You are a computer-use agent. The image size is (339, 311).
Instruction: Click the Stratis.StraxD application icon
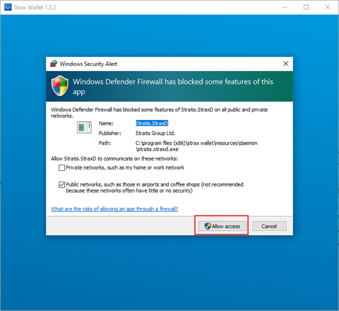click(84, 127)
